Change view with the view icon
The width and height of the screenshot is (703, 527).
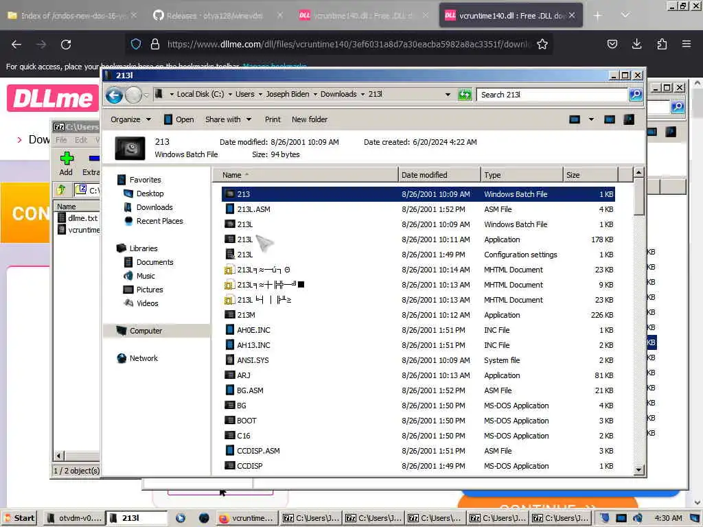575,119
